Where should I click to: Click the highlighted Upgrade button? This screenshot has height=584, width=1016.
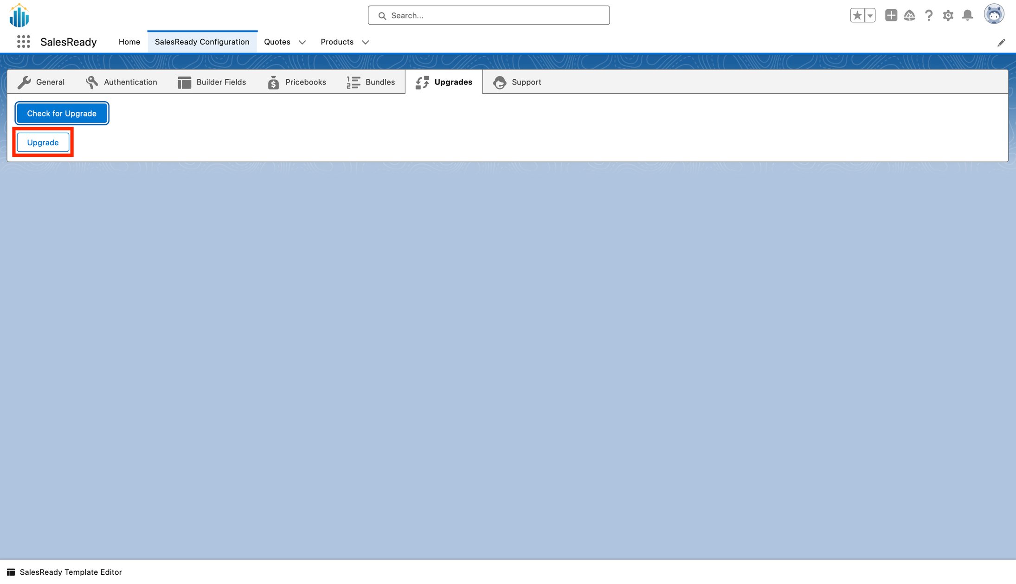(43, 142)
